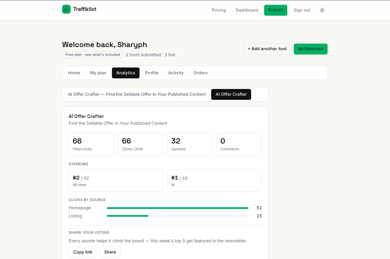This screenshot has height=259, width=390.
Task: Sign out of the account
Action: (302, 10)
